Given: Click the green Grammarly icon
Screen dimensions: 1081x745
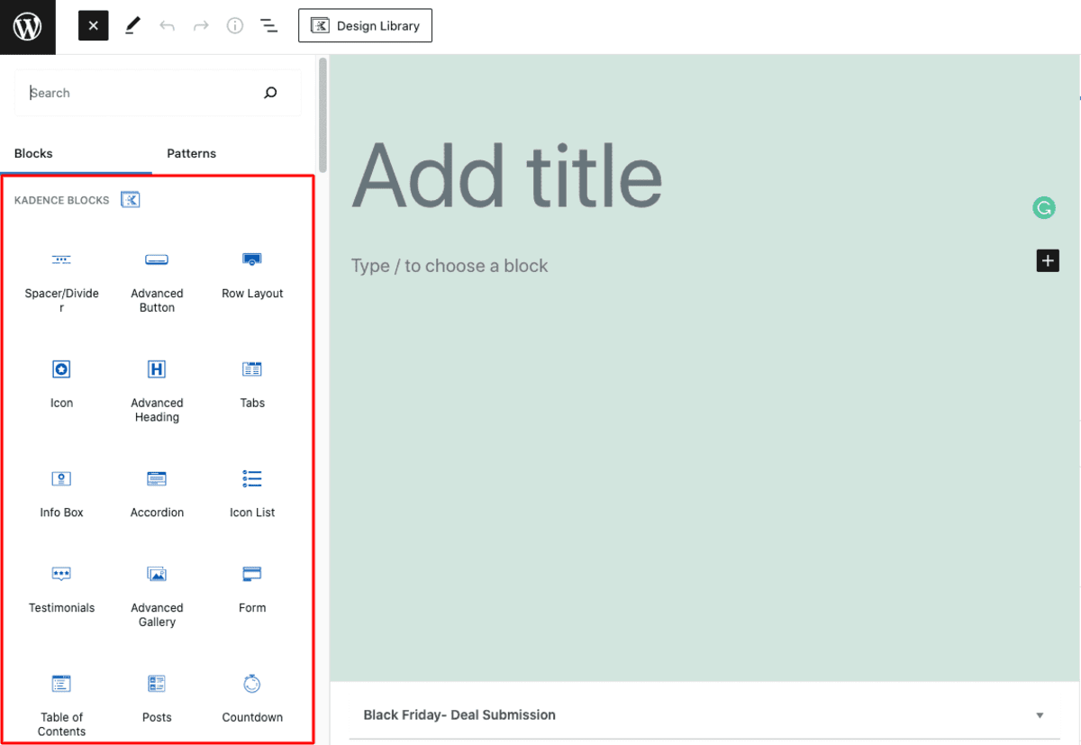Looking at the screenshot, I should (x=1044, y=208).
